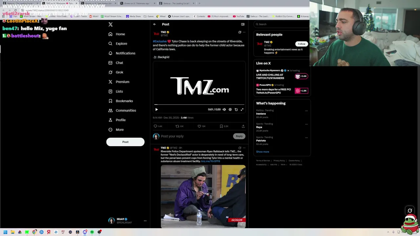Open the Windows Start menu
Screen dimensions: 420x236
5,232
